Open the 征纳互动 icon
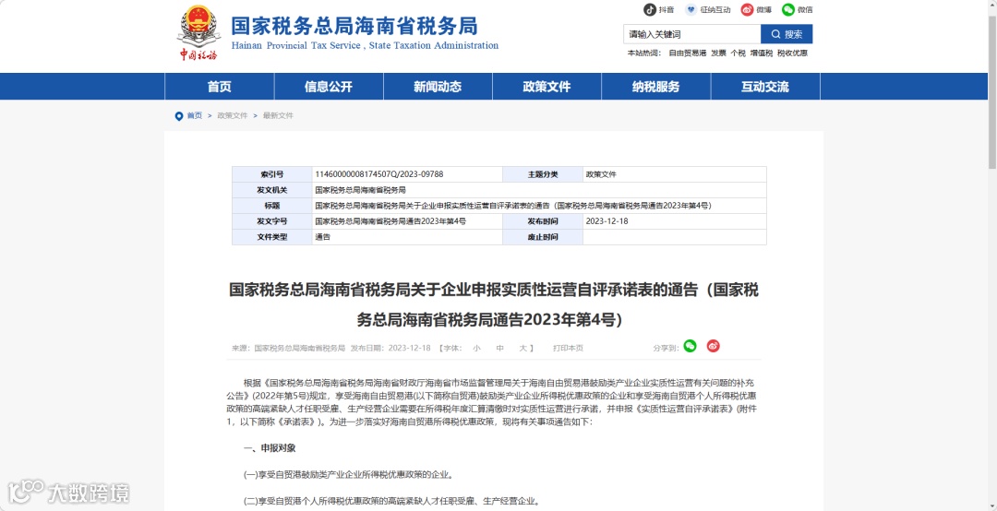The height and width of the screenshot is (511, 997). (691, 9)
